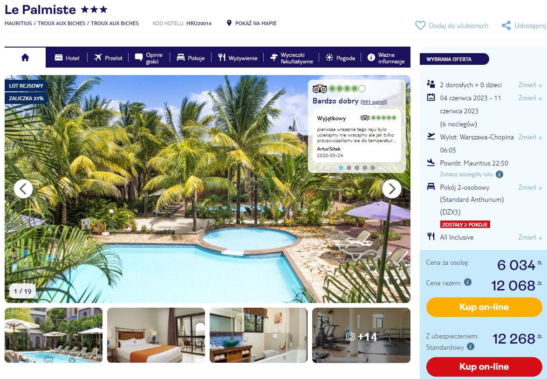Screen dimensions: 547x379
Task: Click the map pin icon near Pokaż na mapie
Action: tap(229, 23)
